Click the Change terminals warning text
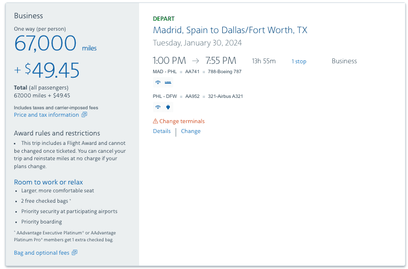 click(x=182, y=121)
